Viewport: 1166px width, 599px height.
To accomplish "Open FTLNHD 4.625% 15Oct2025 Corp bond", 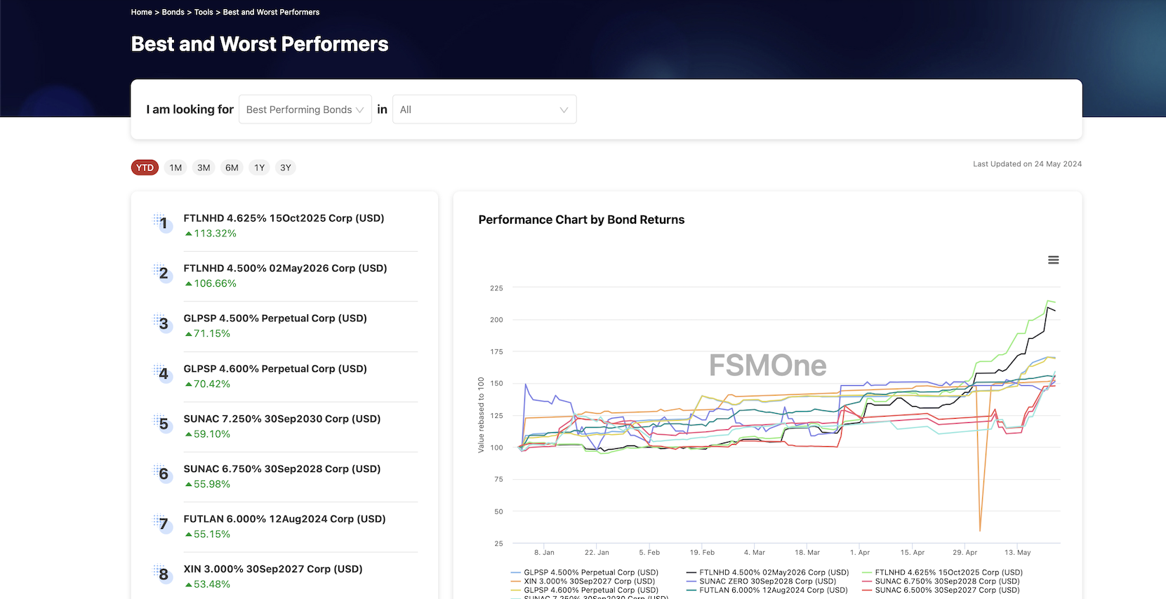I will (284, 218).
